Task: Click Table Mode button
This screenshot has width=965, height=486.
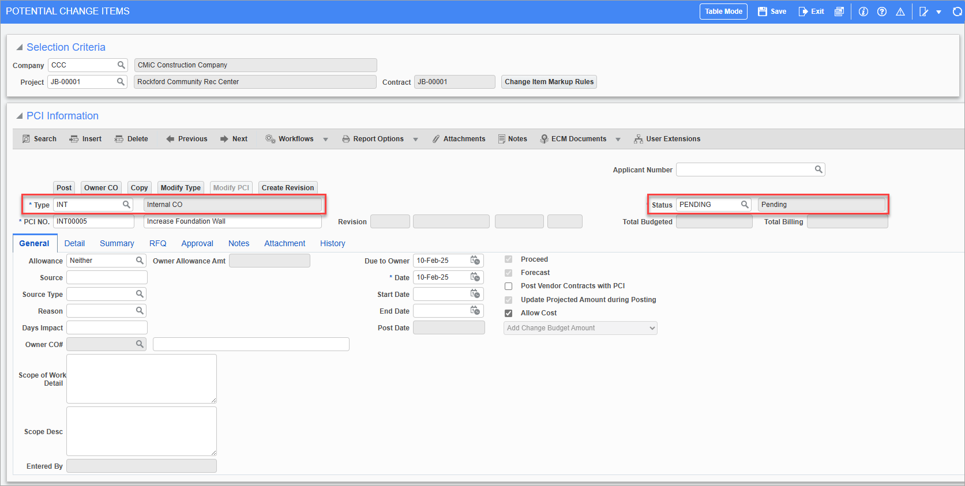Action: point(723,12)
